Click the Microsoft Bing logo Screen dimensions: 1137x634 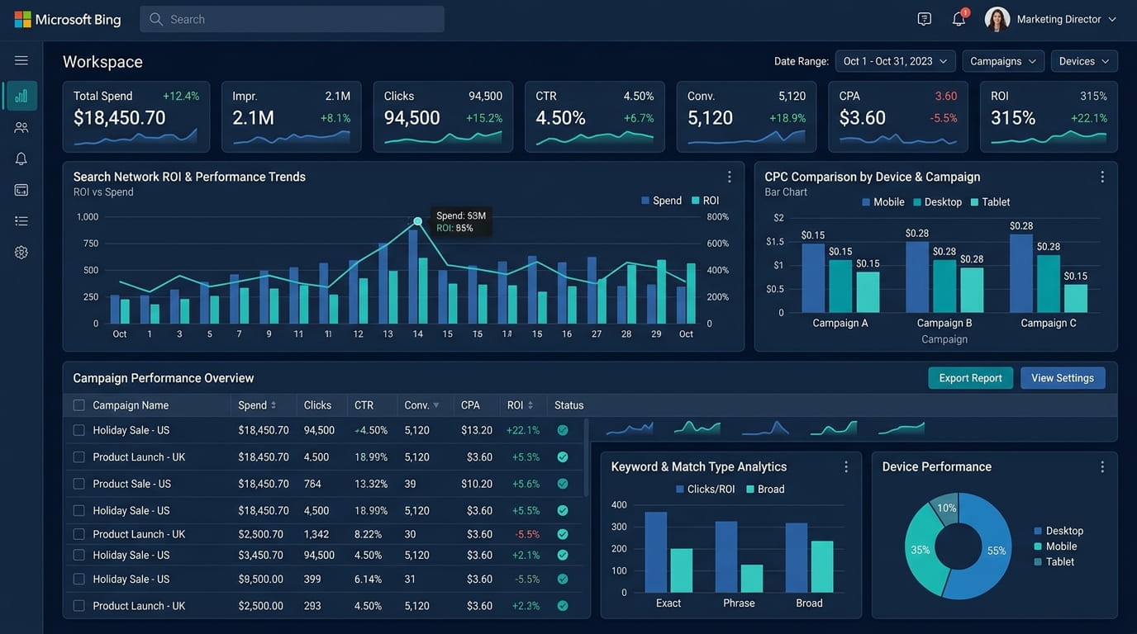68,19
